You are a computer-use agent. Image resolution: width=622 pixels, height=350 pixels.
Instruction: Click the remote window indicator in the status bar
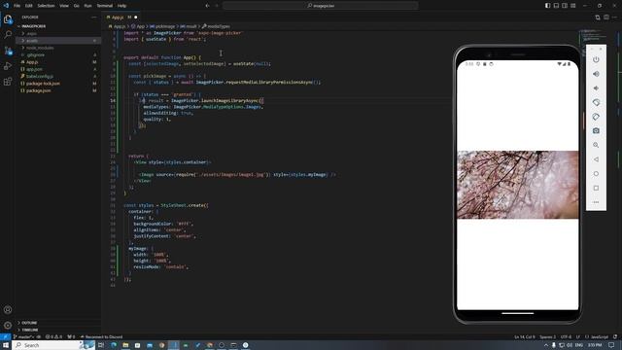5,337
